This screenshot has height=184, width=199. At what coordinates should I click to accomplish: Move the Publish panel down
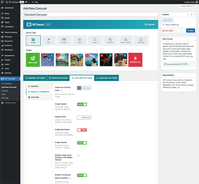coord(192,14)
